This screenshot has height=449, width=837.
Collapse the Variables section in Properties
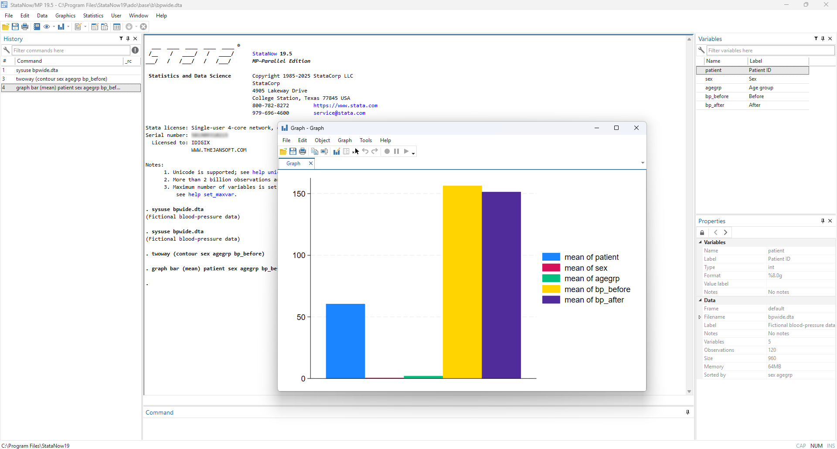[701, 242]
